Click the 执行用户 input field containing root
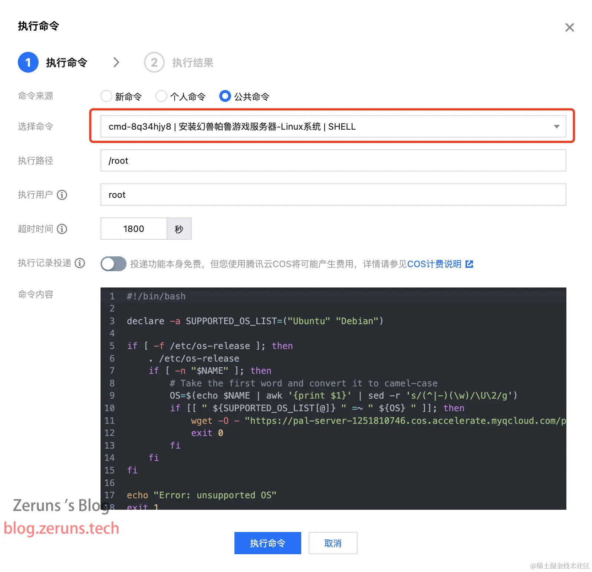Viewport: 592px width, 572px height. (333, 194)
